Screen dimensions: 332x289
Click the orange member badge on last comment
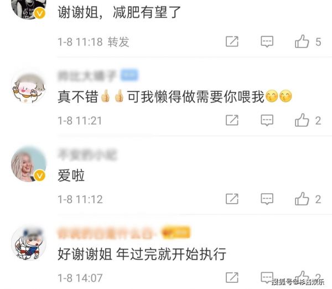(x=175, y=233)
